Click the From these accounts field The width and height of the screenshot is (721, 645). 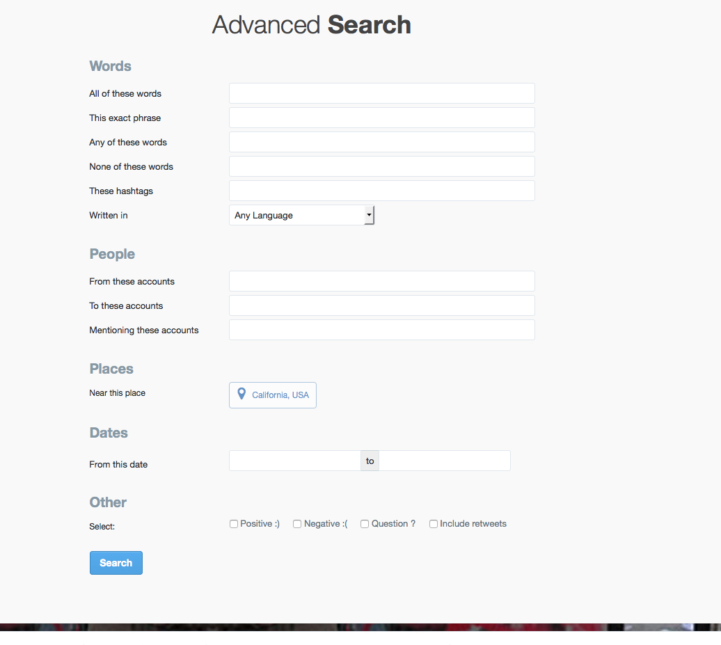[x=381, y=281]
